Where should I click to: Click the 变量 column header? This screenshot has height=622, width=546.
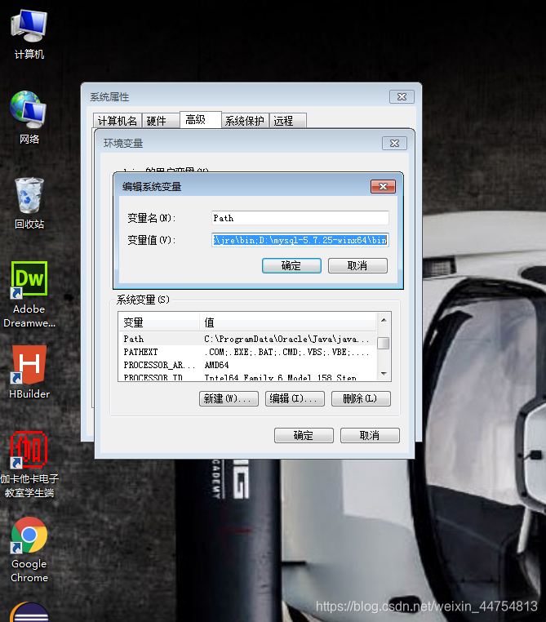coord(158,322)
